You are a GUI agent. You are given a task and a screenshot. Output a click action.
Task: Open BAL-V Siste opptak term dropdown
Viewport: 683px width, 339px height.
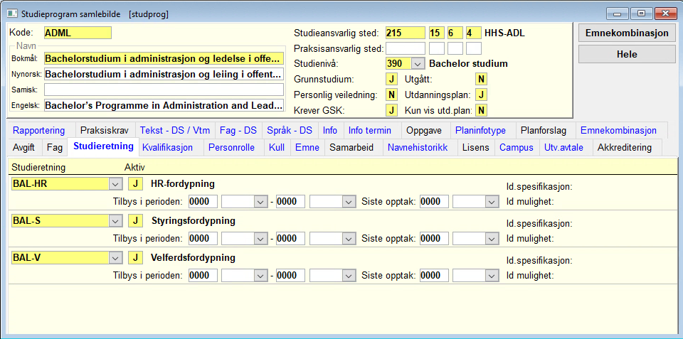[x=492, y=276]
